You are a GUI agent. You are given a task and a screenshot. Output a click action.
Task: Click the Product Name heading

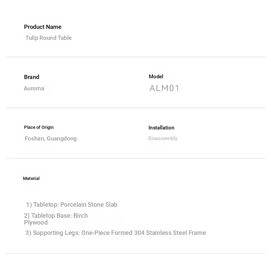(43, 27)
